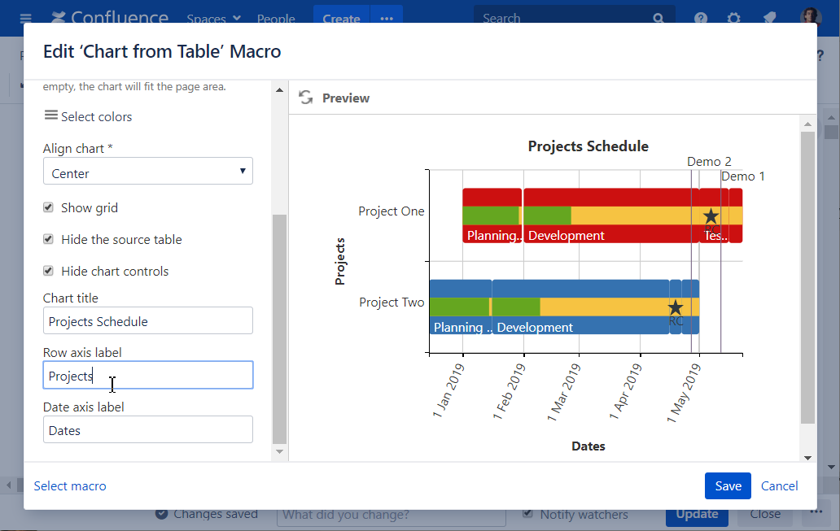Toggle Hide the source table checkbox
The width and height of the screenshot is (840, 531).
(x=49, y=240)
